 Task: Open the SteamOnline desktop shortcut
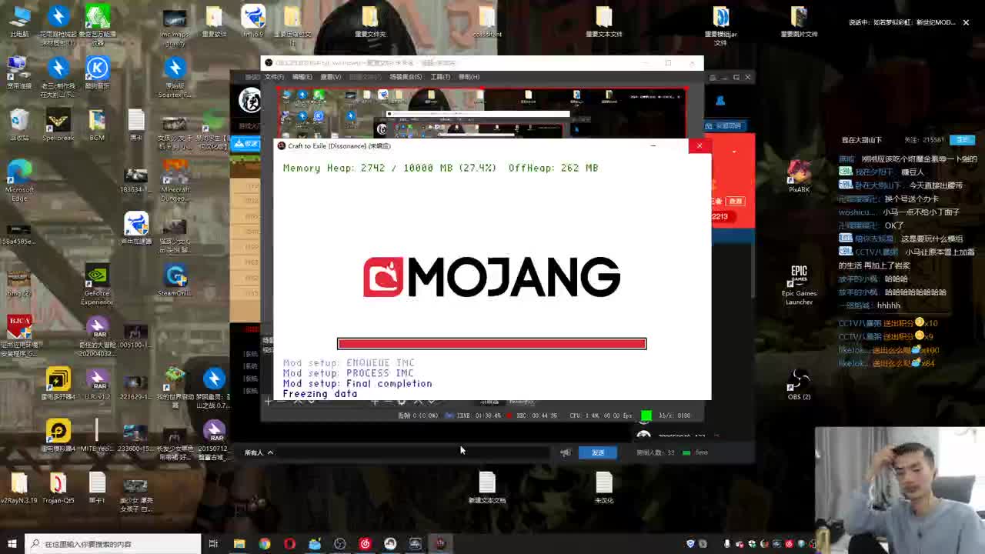pyautogui.click(x=175, y=281)
